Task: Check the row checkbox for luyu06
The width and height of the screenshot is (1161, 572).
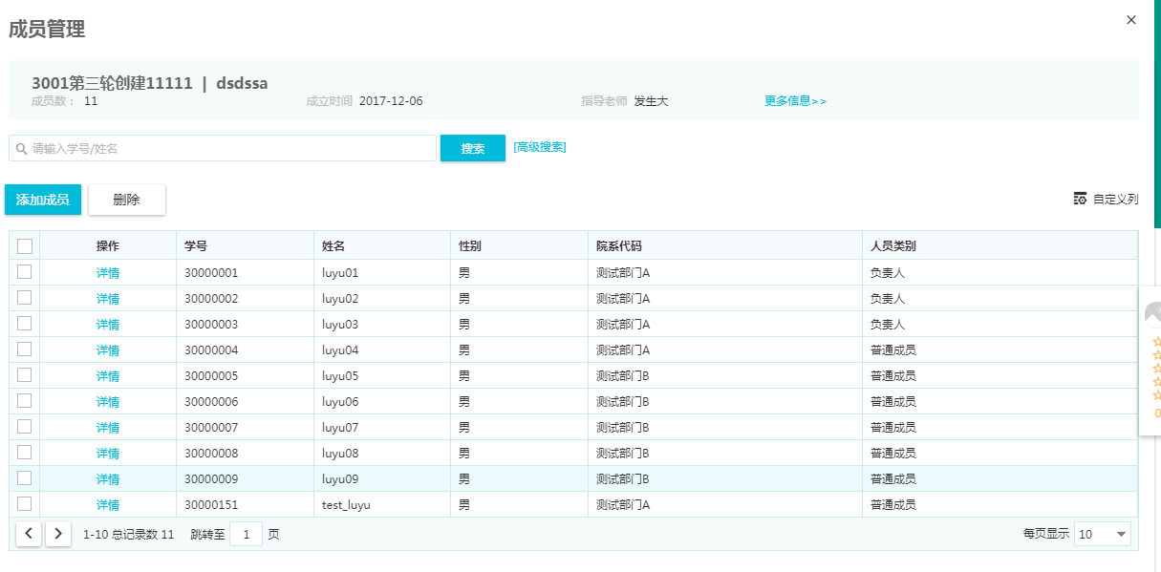Action: 25,401
